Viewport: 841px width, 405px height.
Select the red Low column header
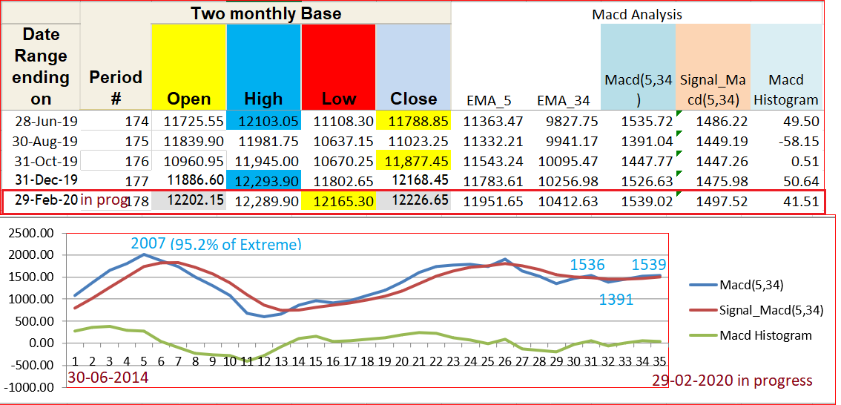click(x=338, y=67)
